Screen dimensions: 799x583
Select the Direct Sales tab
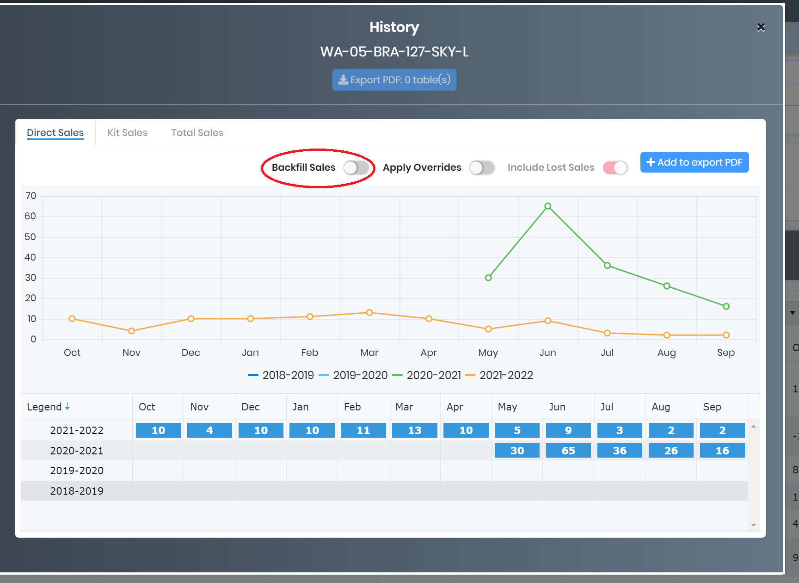(55, 133)
